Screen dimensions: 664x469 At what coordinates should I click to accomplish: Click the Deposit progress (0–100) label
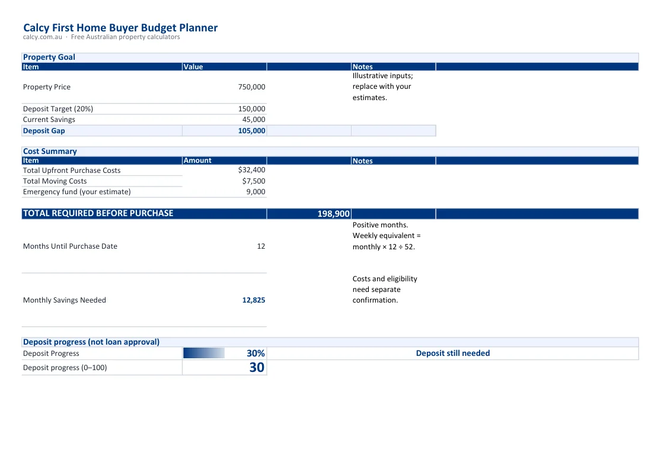pyautogui.click(x=65, y=368)
